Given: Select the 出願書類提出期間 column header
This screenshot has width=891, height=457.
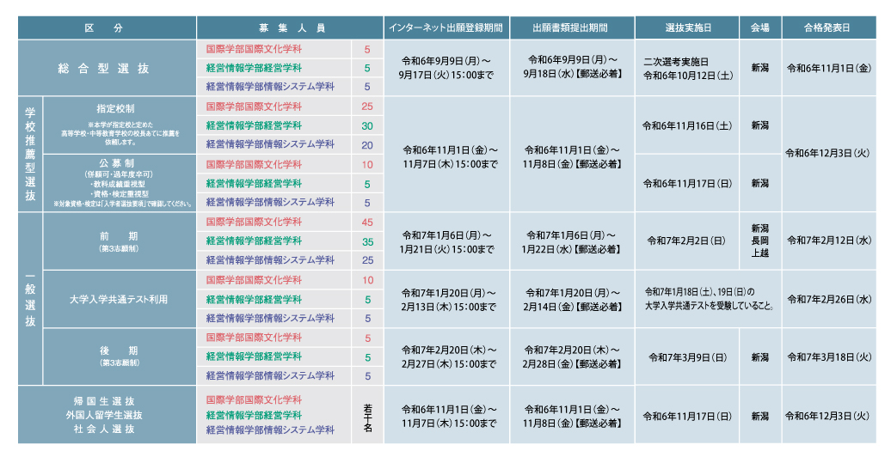Looking at the screenshot, I should (571, 27).
